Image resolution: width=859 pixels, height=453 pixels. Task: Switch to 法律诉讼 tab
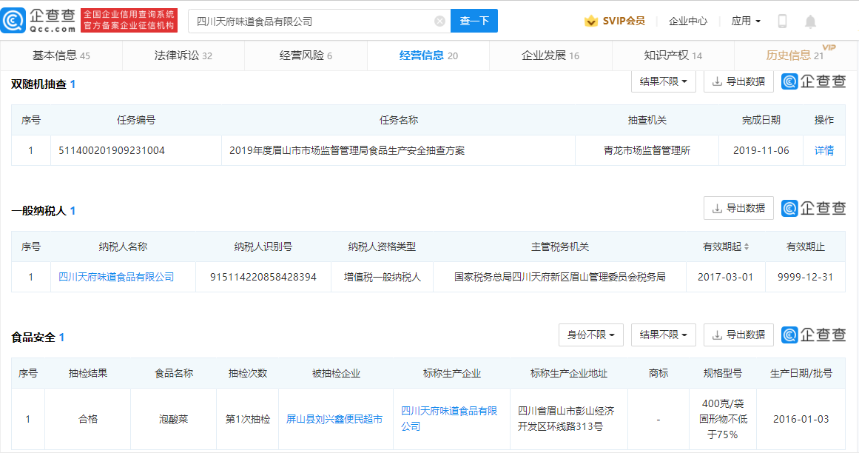pyautogui.click(x=183, y=56)
